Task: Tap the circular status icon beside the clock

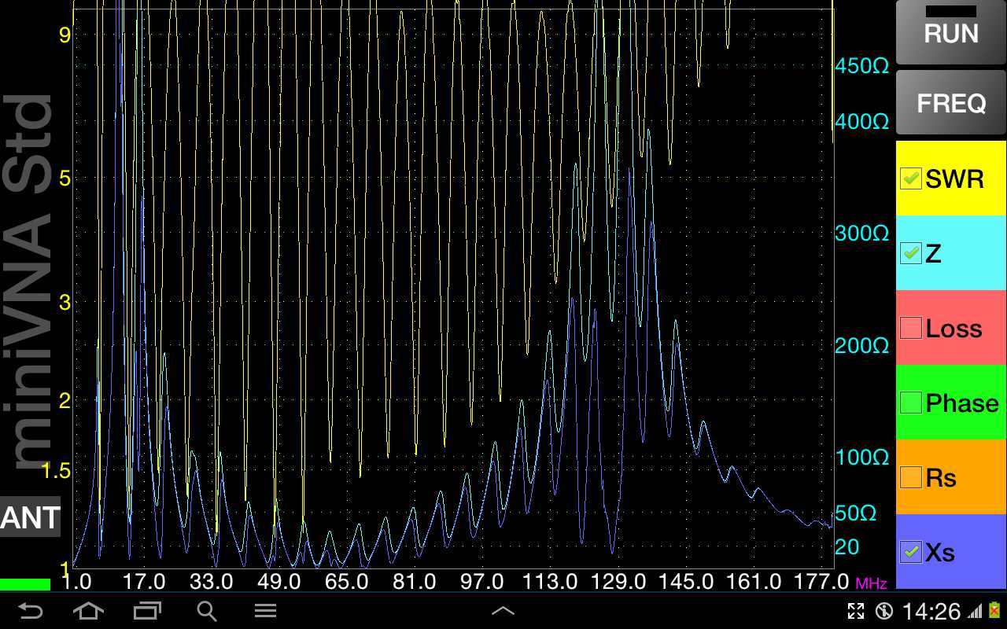Action: pyautogui.click(x=883, y=611)
